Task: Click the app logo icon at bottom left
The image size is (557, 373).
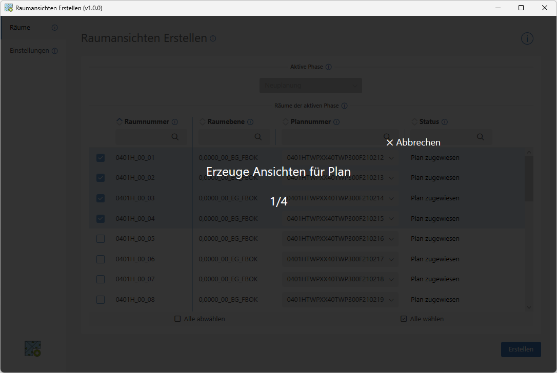Action: 33,348
